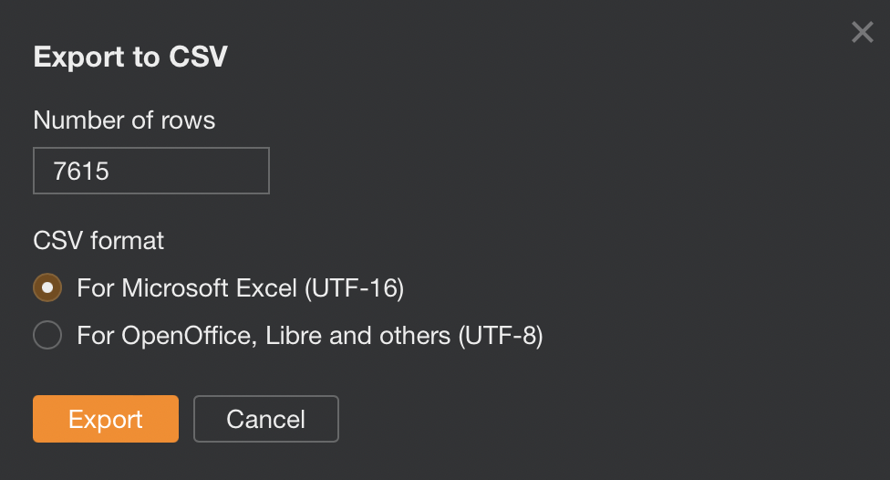Dismiss dialog with the Cancel button

(265, 419)
